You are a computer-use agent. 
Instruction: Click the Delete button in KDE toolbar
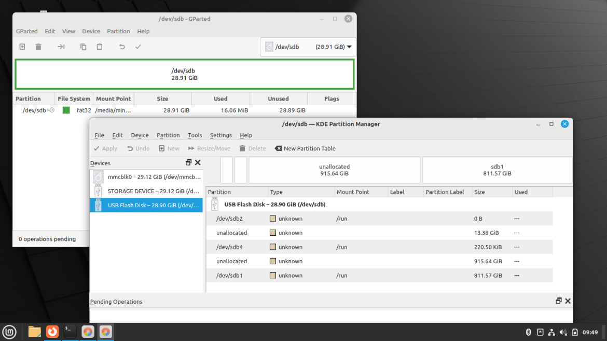tap(253, 148)
